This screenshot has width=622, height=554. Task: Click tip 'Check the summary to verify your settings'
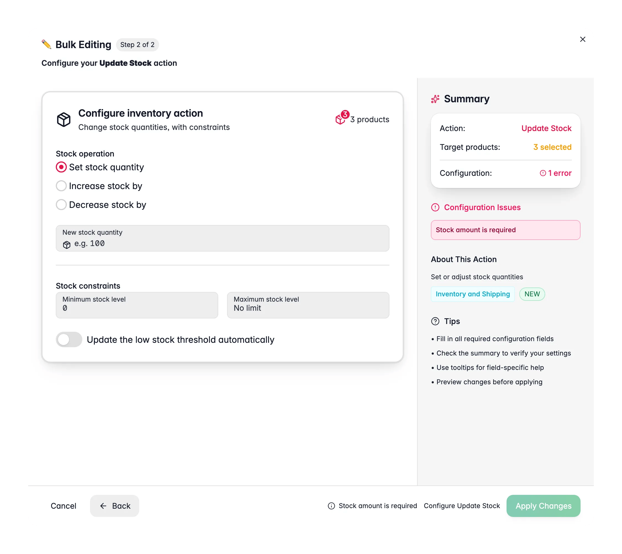click(504, 353)
